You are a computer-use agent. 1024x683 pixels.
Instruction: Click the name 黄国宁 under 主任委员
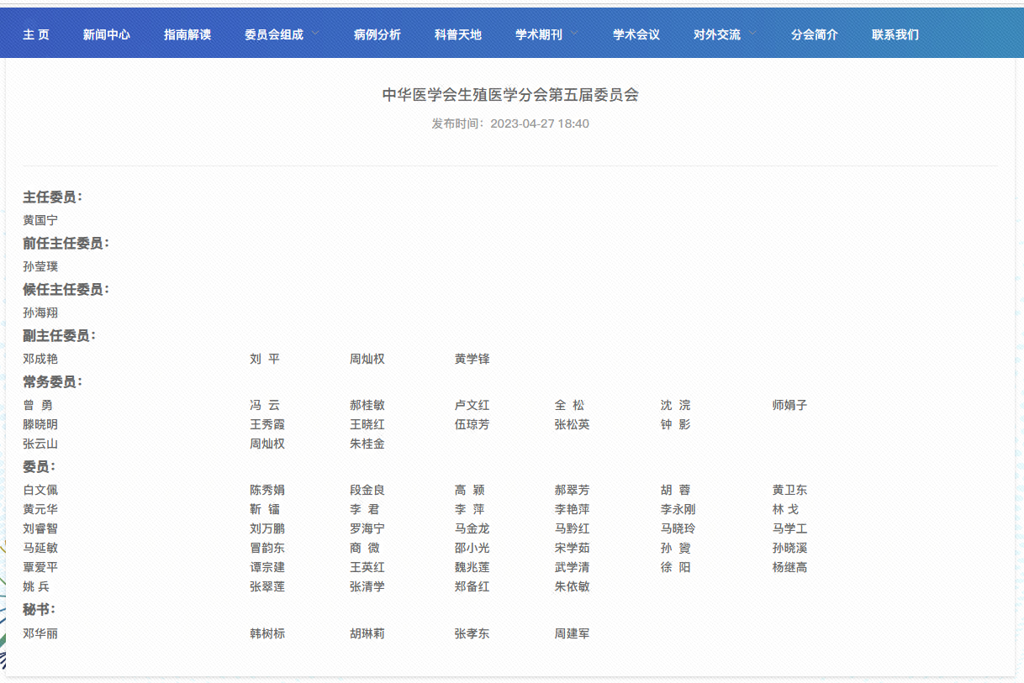click(x=40, y=220)
